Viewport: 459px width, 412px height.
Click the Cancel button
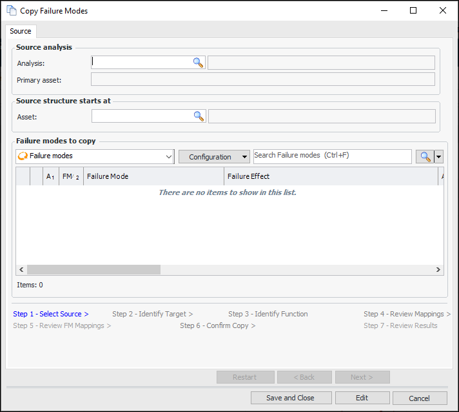click(419, 398)
